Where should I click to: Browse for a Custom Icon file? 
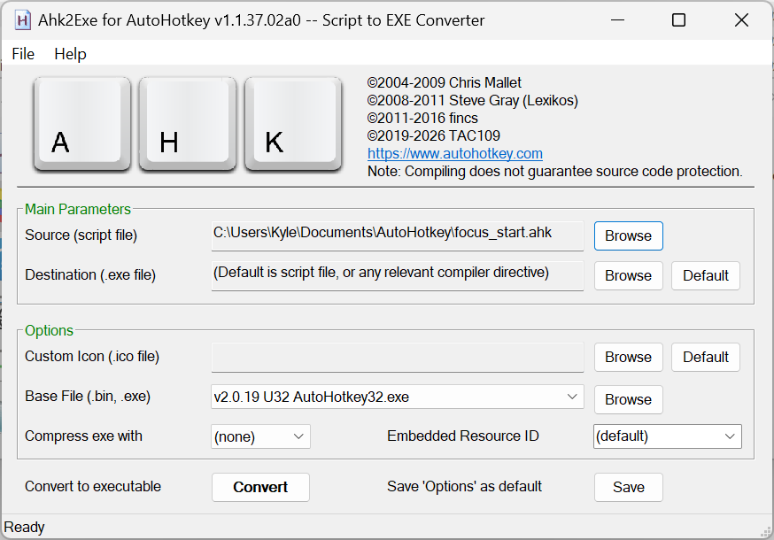[628, 357]
